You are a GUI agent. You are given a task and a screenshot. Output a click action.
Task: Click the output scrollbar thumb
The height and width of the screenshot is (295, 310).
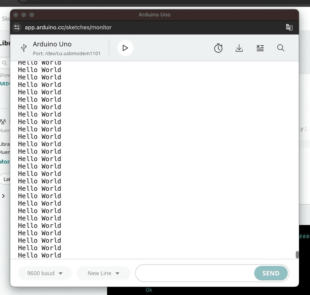coord(297,255)
